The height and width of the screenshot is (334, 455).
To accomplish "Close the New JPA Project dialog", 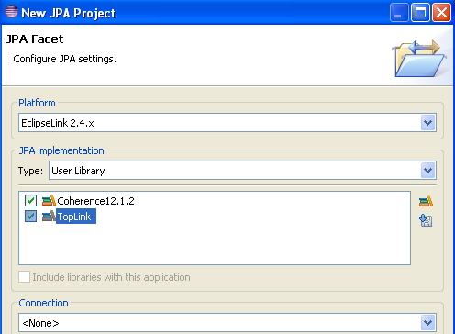I will [441, 13].
